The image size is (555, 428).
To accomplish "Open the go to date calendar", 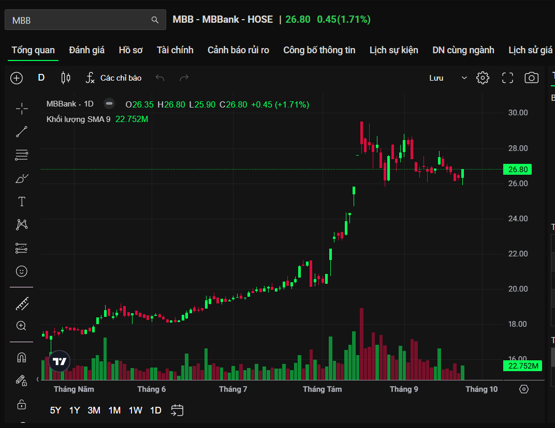I will pos(177,410).
